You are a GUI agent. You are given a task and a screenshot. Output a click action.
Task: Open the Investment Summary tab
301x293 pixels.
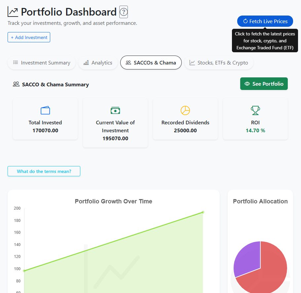(42, 63)
